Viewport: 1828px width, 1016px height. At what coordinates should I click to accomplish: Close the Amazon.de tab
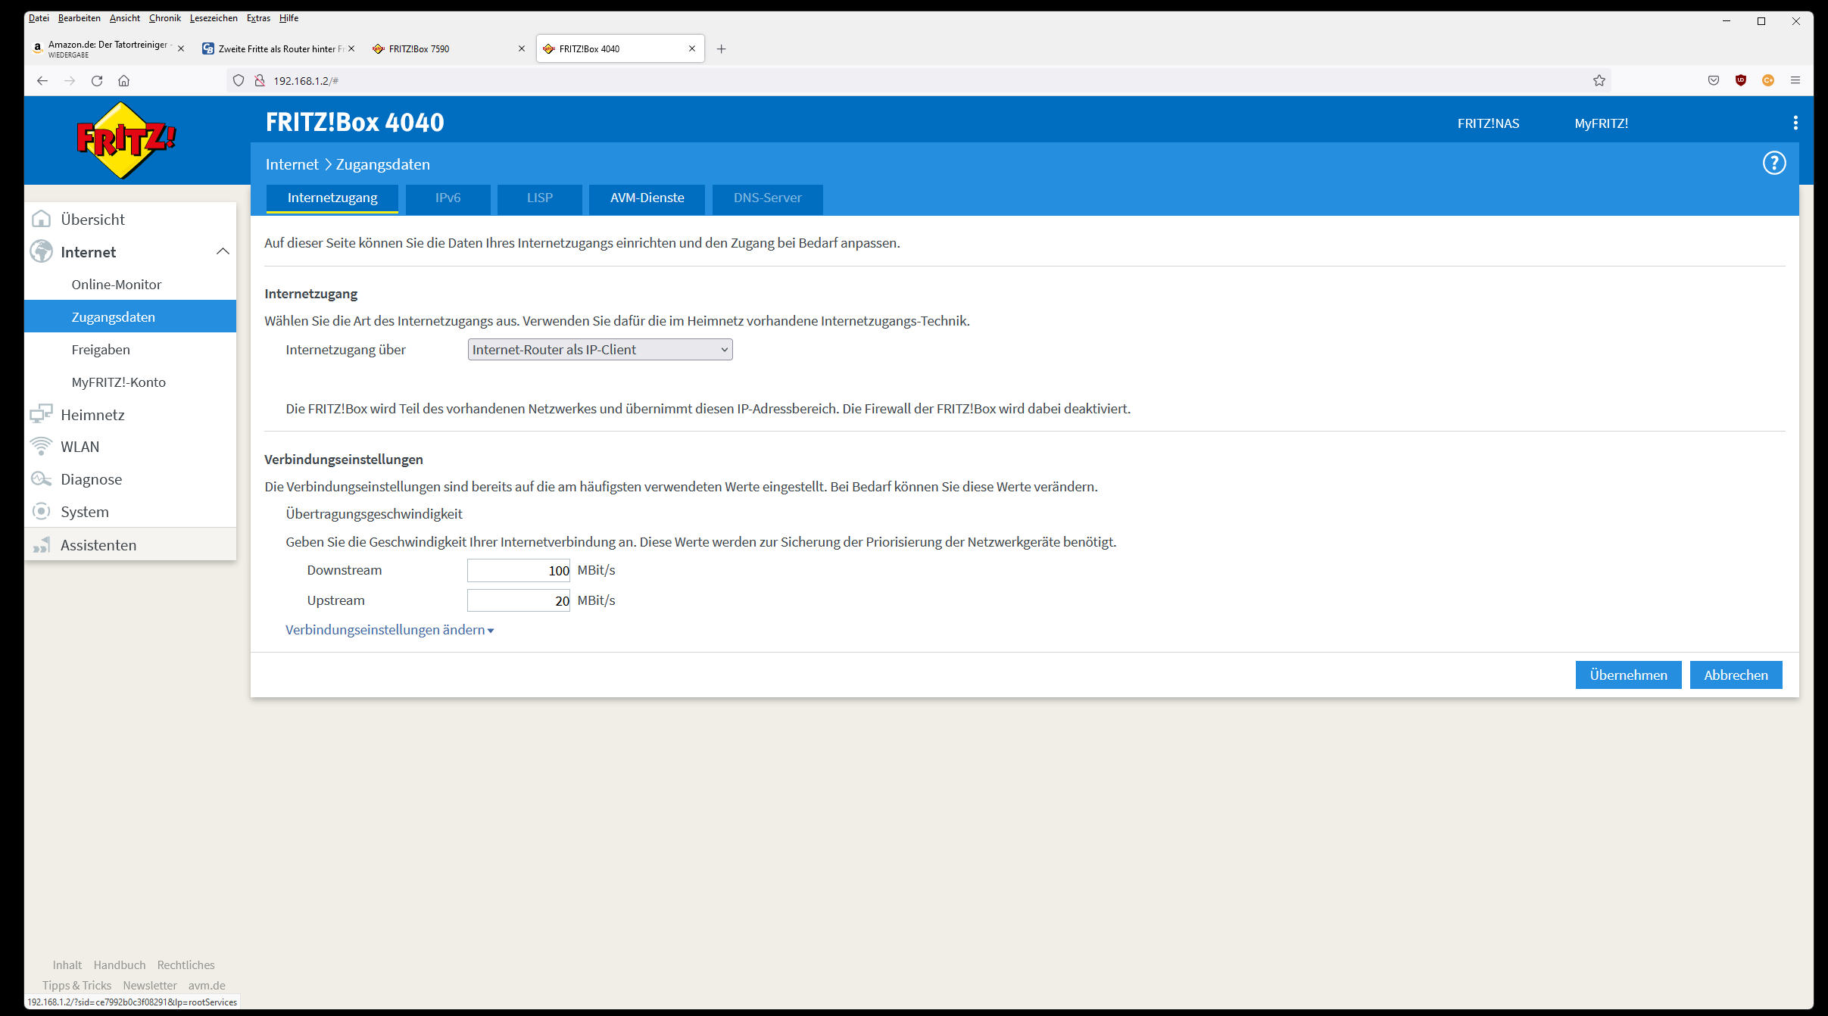[x=181, y=48]
